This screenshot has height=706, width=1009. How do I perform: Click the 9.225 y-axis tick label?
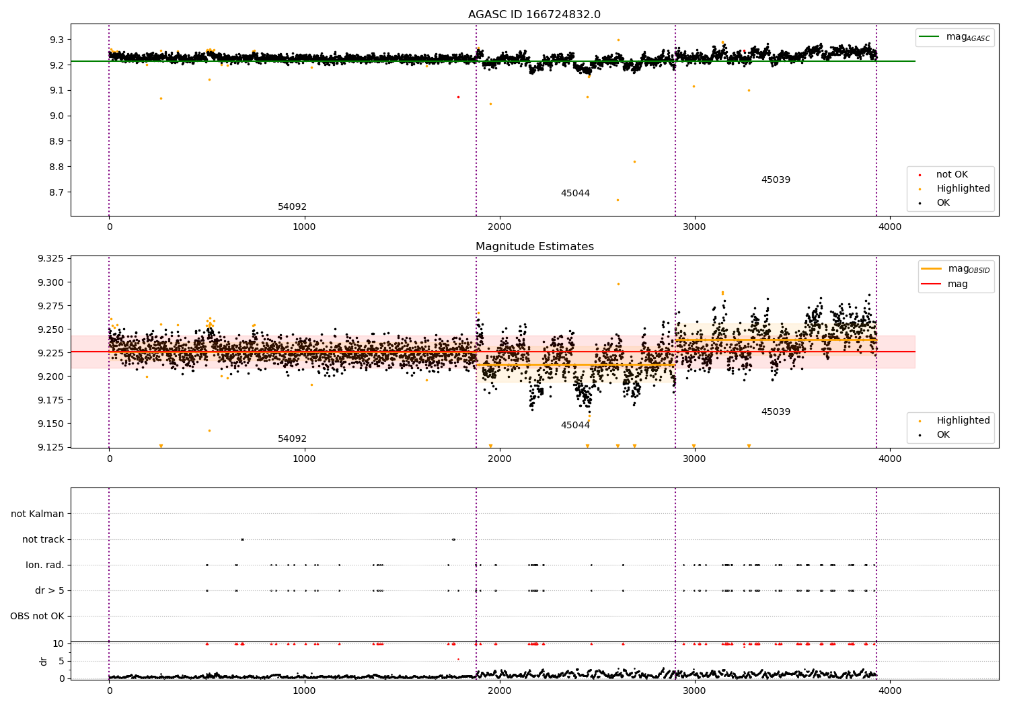tap(51, 353)
